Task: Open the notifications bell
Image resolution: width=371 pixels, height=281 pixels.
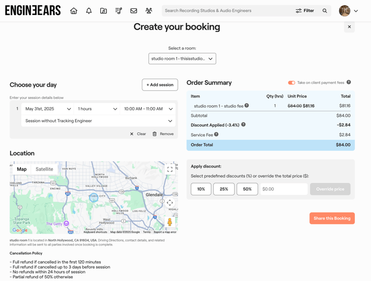Action: tap(89, 11)
